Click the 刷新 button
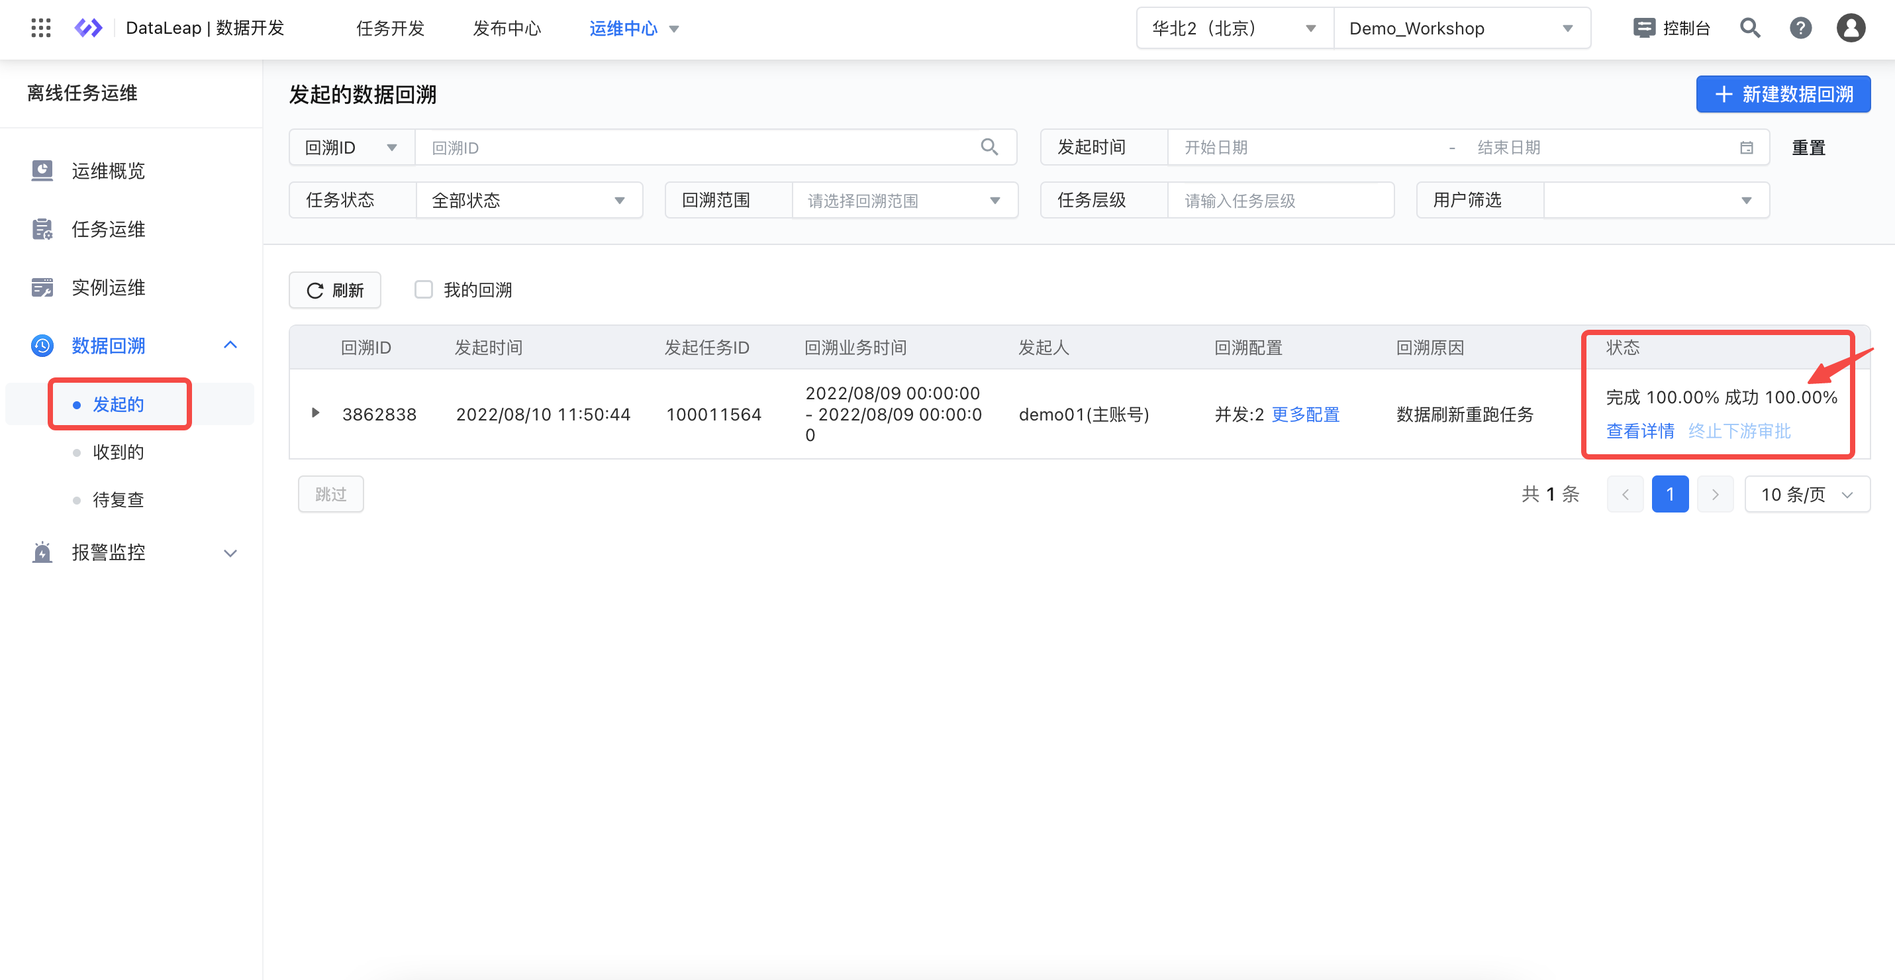Image resolution: width=1895 pixels, height=980 pixels. 335,290
